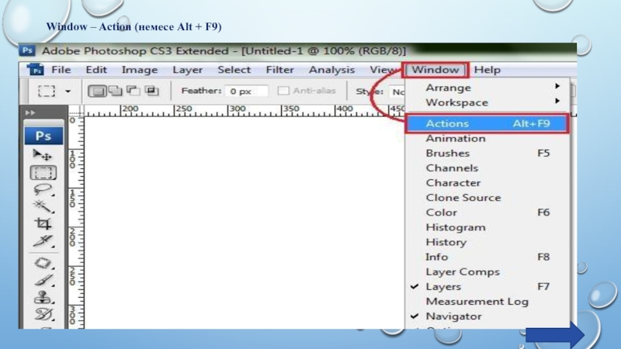
Task: Select the Brush tool
Action: 43,280
